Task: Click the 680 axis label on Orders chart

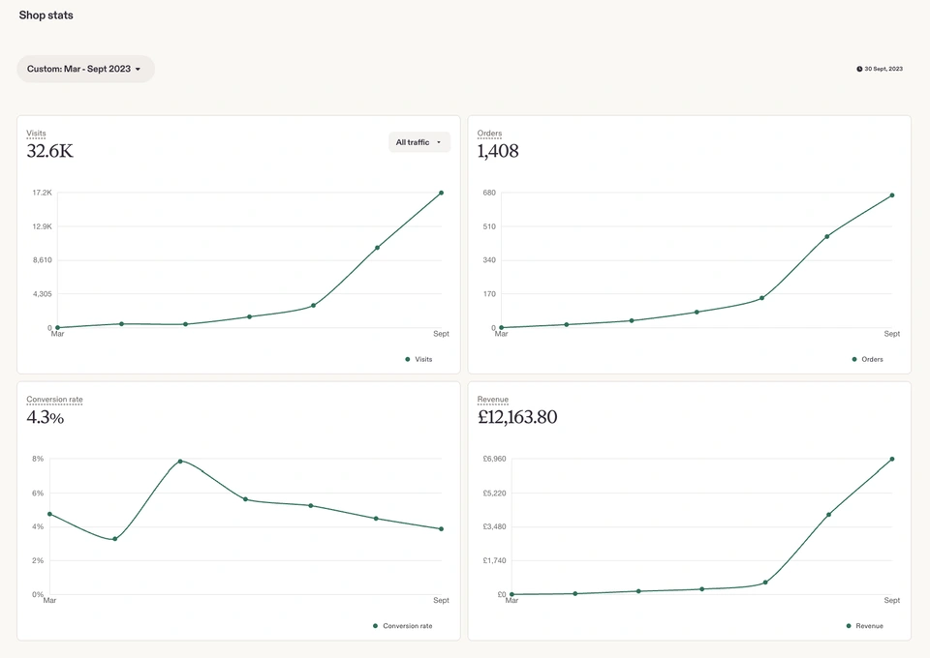Action: (489, 194)
